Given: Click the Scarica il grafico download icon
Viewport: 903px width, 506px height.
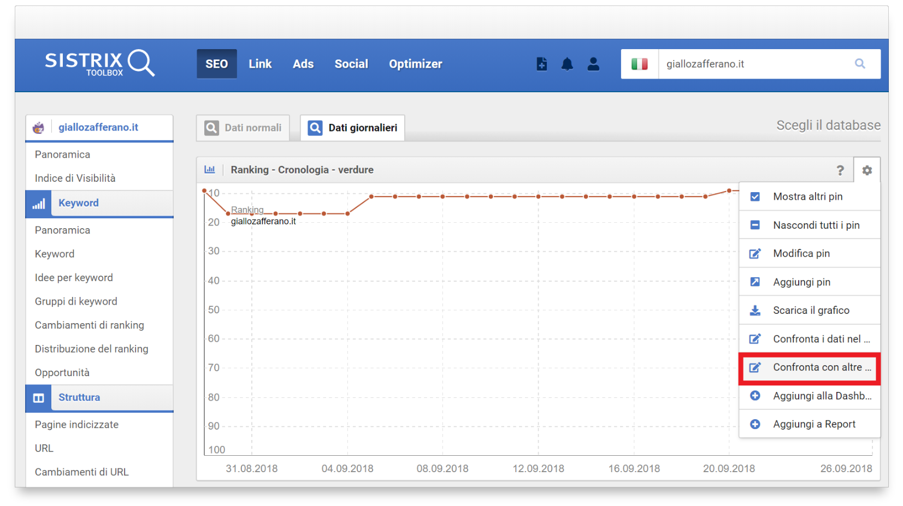Looking at the screenshot, I should click(x=755, y=310).
